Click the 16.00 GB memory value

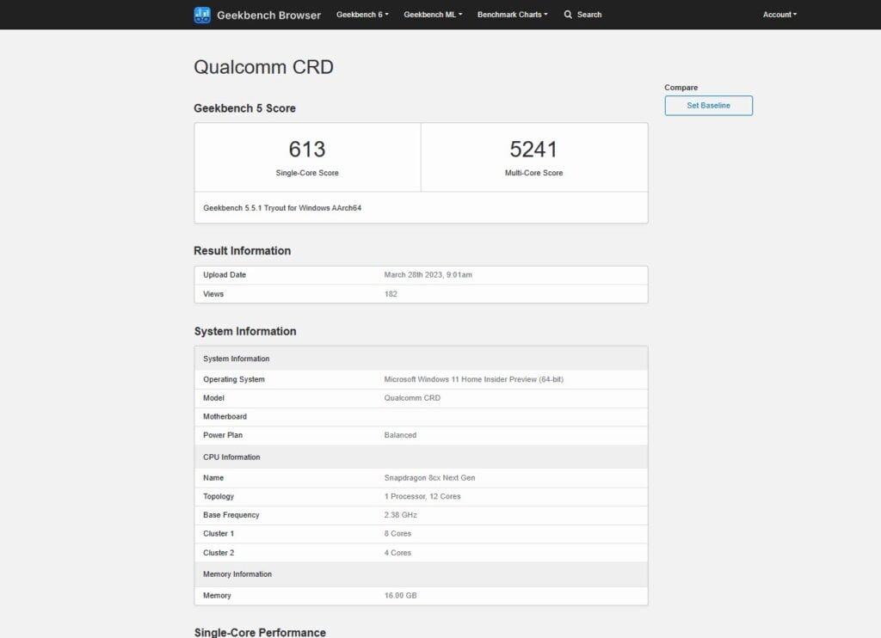401,595
